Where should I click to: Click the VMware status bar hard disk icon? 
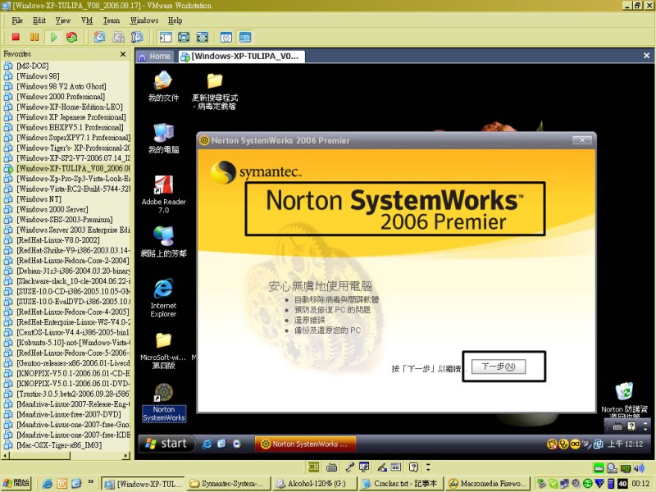click(x=599, y=468)
